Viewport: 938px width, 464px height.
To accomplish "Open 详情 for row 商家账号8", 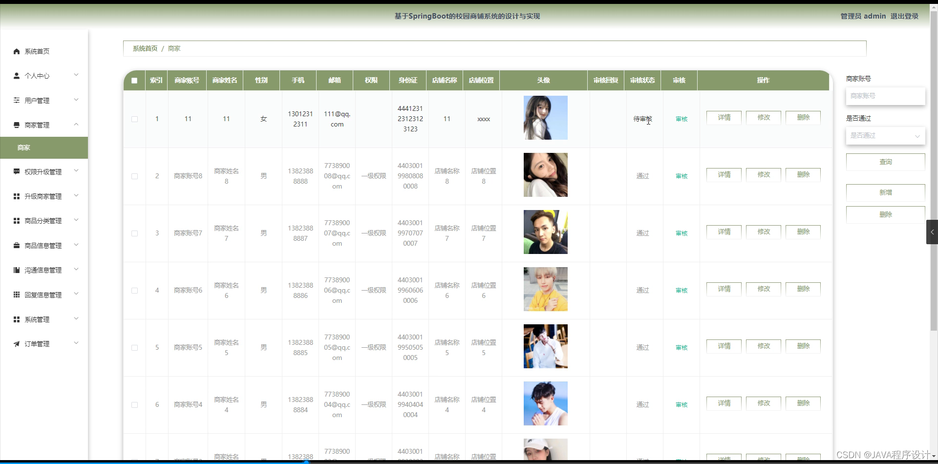I will pos(724,175).
